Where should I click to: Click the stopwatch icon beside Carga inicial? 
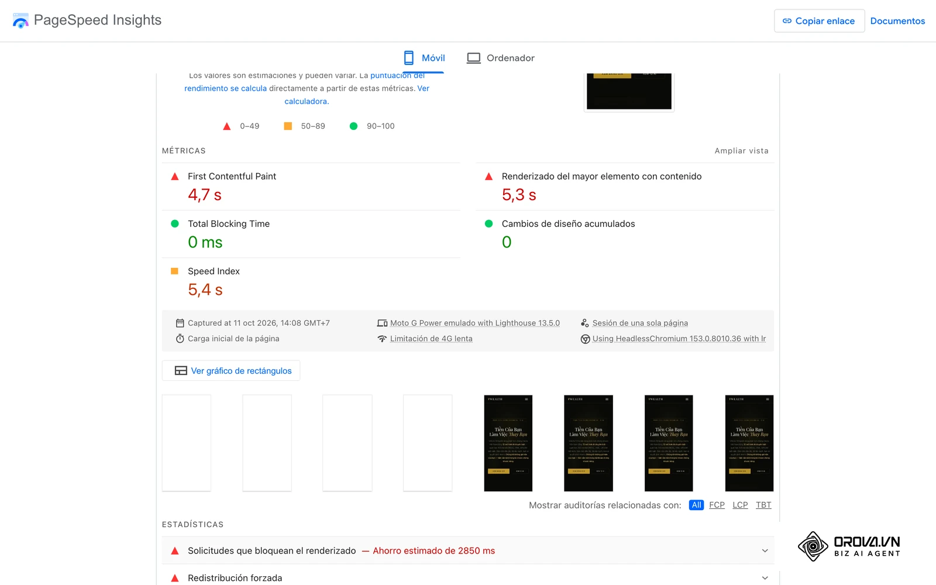pos(180,339)
